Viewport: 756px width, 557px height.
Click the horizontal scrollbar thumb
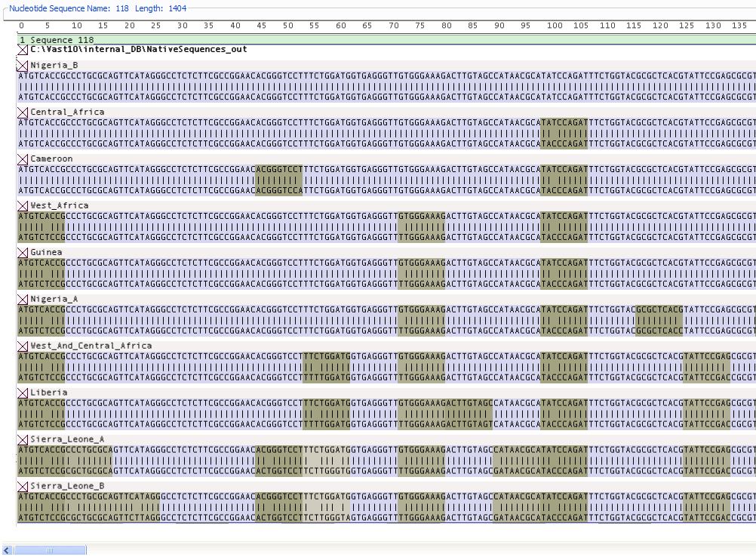coord(50,550)
